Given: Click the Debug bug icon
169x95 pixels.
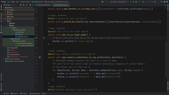Looking at the screenshot, I should click(x=133, y=2).
